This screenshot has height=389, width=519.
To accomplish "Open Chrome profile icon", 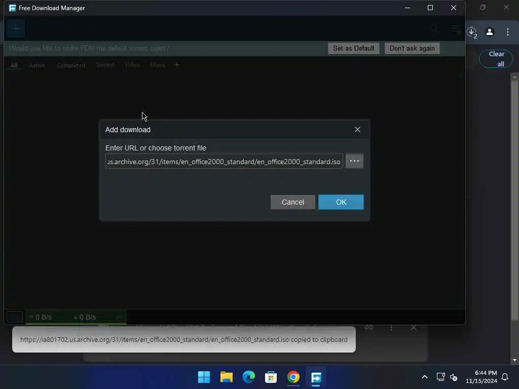I will pyautogui.click(x=490, y=32).
